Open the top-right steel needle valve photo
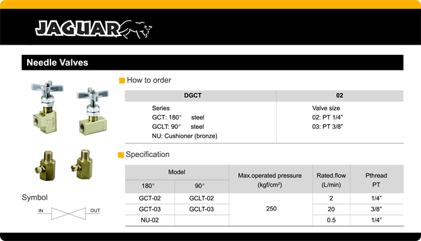This screenshot has height=241, width=421. tap(93, 111)
